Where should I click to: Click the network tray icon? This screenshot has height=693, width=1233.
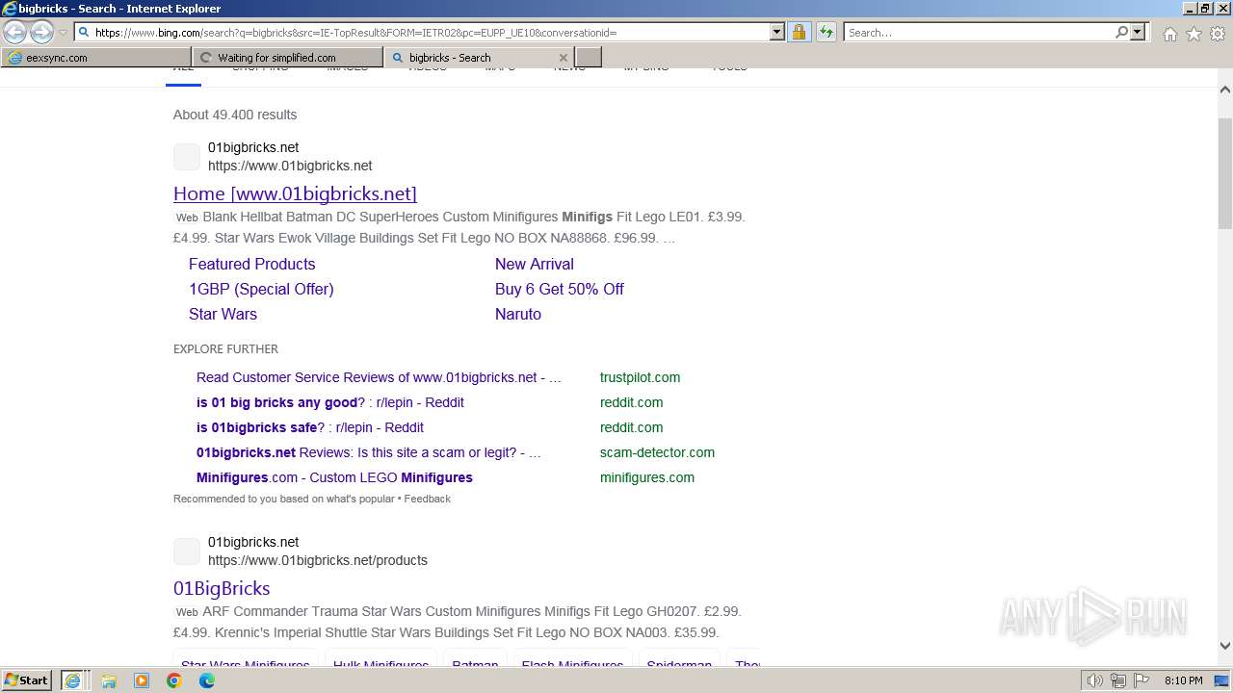click(1118, 680)
